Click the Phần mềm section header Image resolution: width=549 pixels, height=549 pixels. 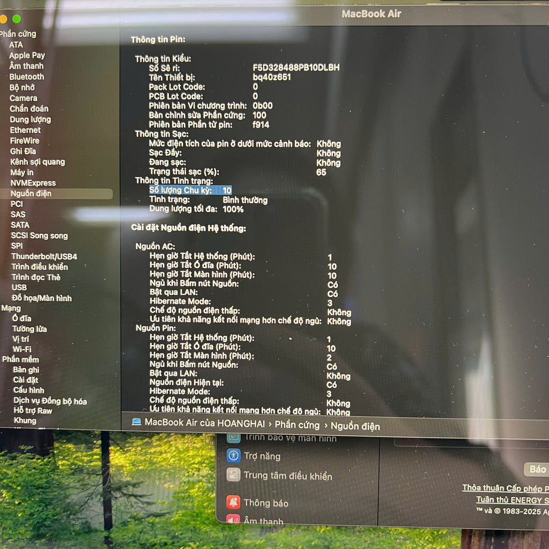point(20,359)
